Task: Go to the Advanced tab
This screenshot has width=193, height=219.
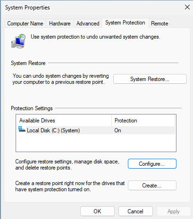Action: pos(88,24)
